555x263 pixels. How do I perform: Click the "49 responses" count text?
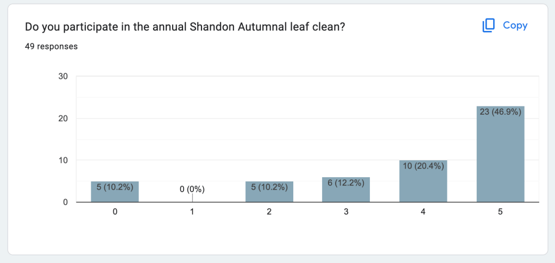pos(51,46)
